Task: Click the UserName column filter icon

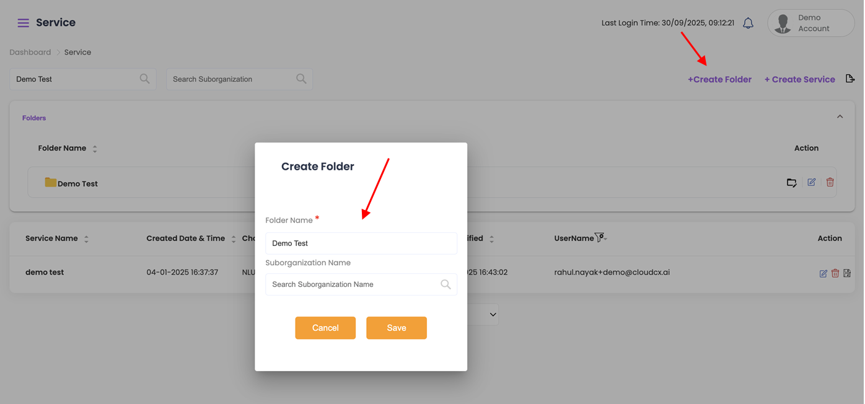Action: click(599, 238)
